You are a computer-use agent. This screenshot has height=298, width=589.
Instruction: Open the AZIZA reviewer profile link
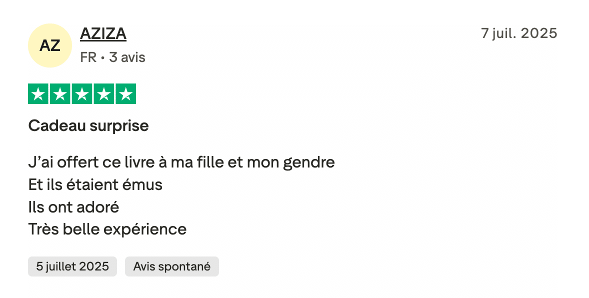pos(103,33)
